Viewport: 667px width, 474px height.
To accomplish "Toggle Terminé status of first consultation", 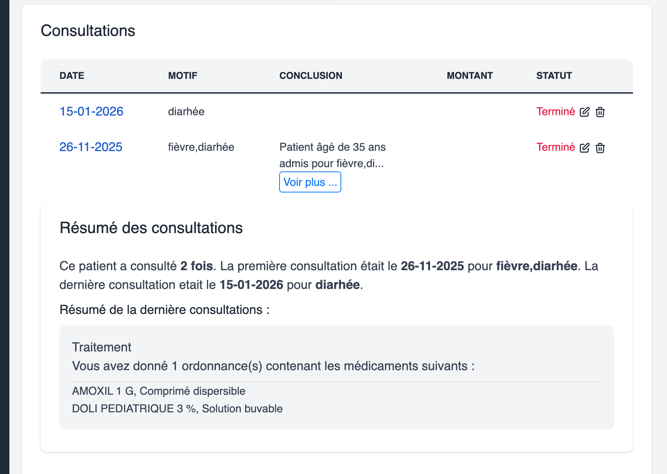I will coord(556,111).
